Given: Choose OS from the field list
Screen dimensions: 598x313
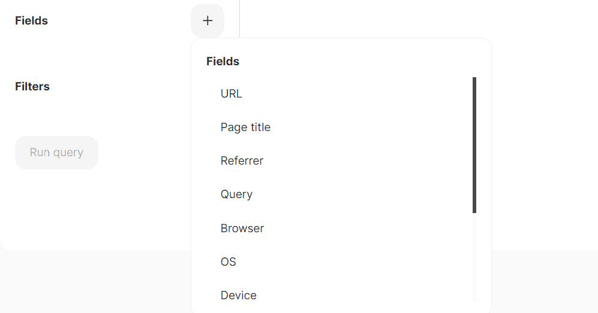Looking at the screenshot, I should click(229, 262).
